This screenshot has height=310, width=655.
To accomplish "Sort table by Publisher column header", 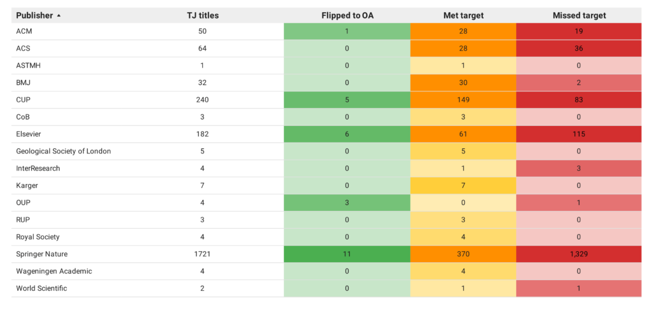I will click(35, 16).
